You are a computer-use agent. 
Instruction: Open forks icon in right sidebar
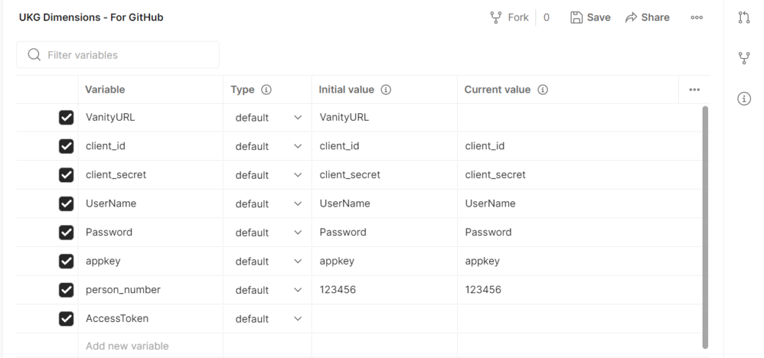(x=744, y=59)
